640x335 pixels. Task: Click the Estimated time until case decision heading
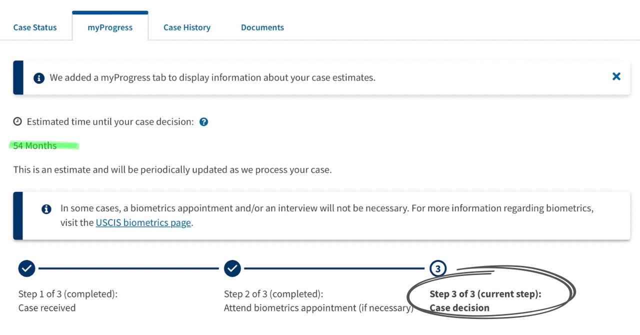coord(110,122)
